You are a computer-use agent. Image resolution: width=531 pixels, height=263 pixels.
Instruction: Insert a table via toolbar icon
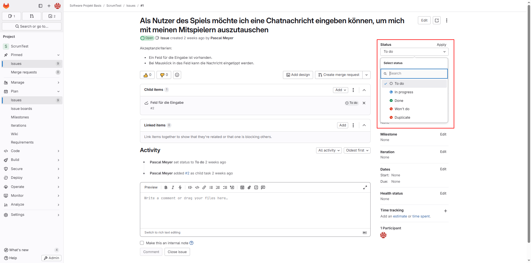click(242, 187)
